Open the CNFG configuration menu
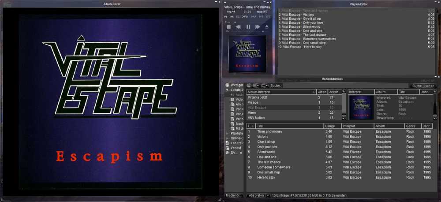The height and width of the screenshot is (202, 441). pyautogui.click(x=244, y=16)
